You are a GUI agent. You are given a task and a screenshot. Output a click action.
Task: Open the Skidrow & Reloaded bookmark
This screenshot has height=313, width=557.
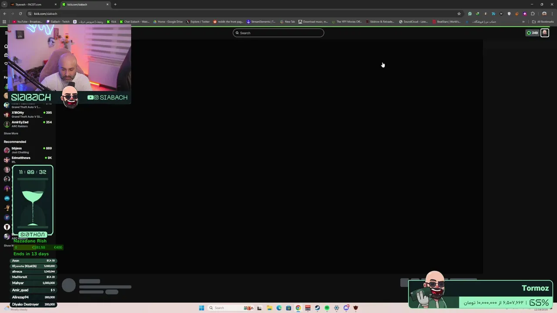[380, 21]
